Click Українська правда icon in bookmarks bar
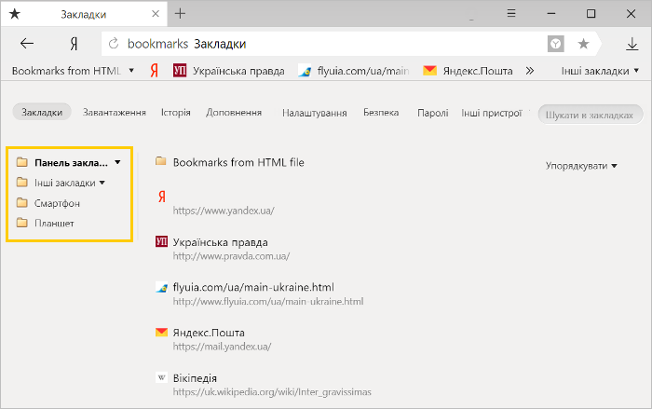This screenshot has width=652, height=409. [x=180, y=70]
